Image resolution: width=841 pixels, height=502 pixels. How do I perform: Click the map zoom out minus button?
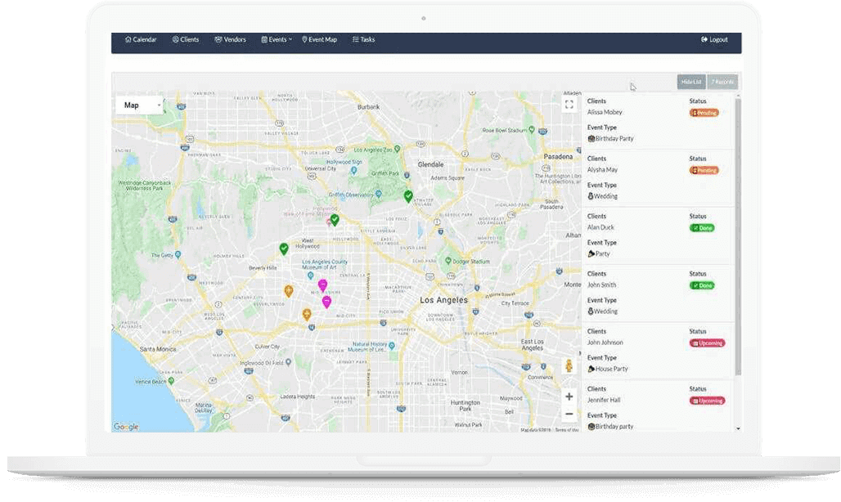[569, 414]
